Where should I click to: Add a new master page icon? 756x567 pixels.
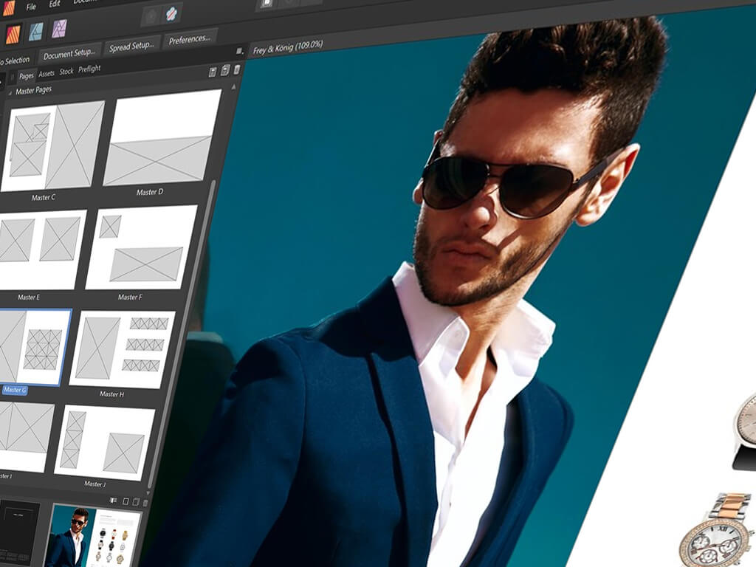pos(213,72)
